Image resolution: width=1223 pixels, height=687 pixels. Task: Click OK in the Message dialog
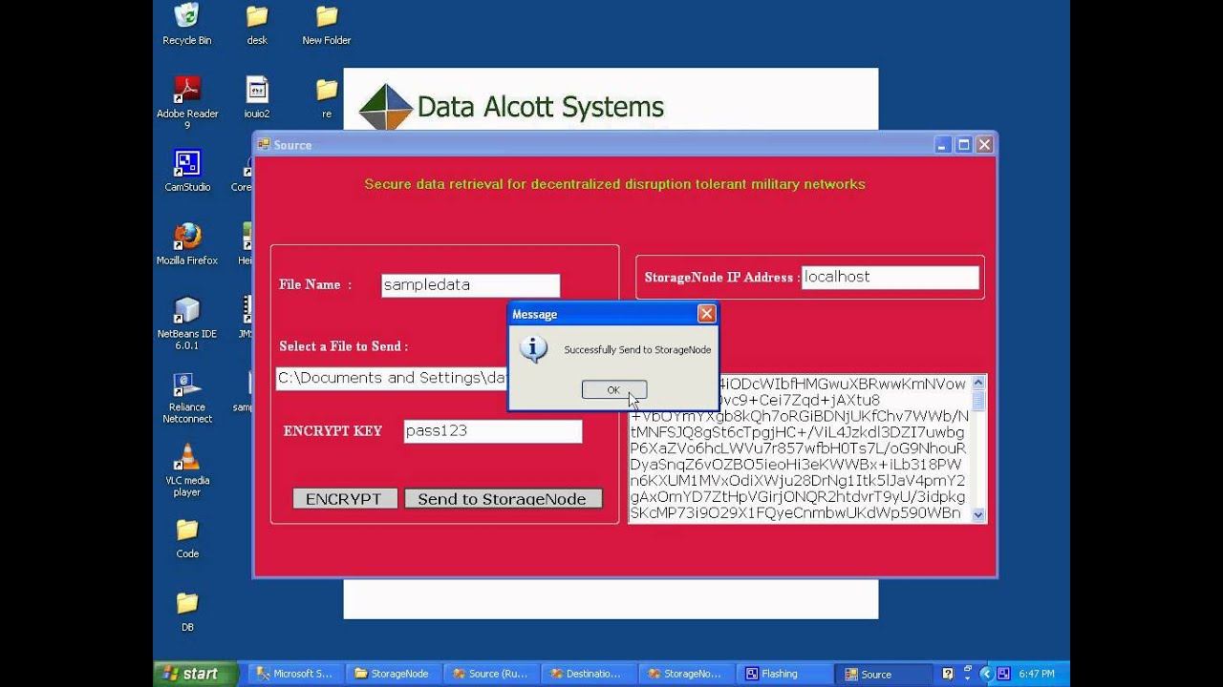click(x=613, y=389)
